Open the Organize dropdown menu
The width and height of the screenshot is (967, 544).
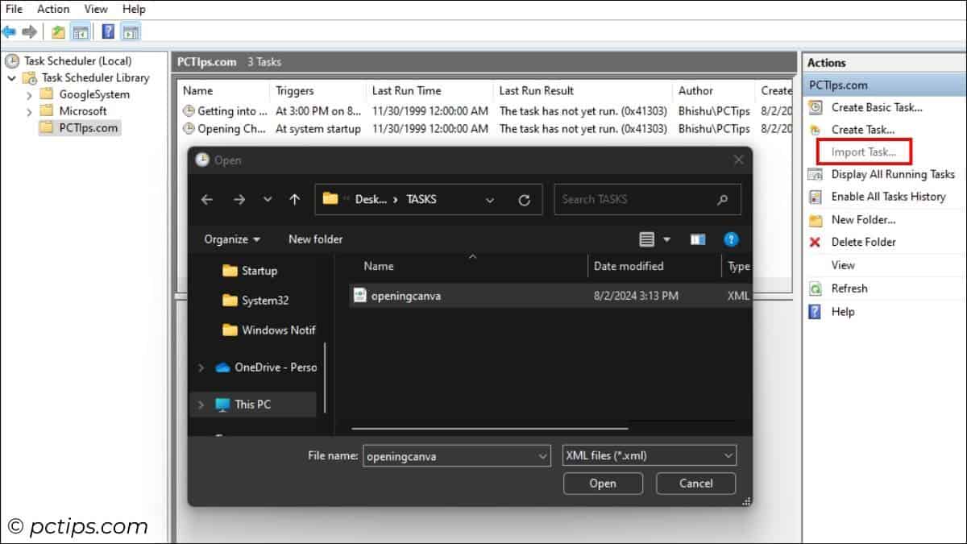point(232,239)
